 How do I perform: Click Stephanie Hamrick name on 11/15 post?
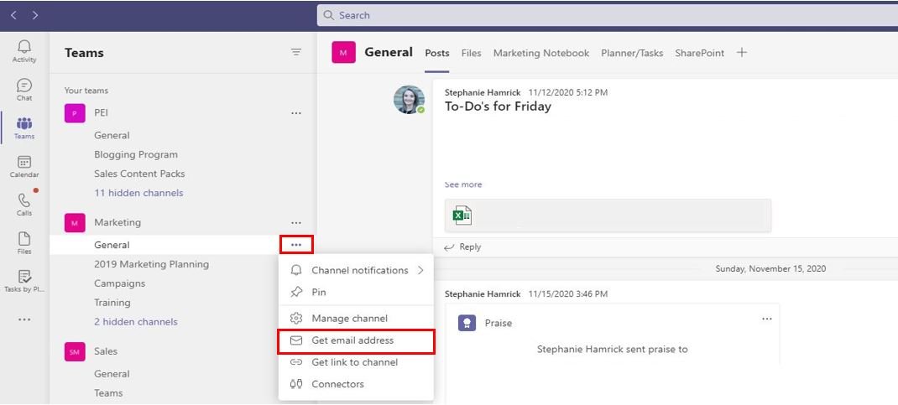(x=483, y=294)
